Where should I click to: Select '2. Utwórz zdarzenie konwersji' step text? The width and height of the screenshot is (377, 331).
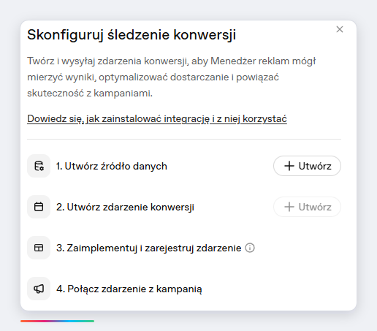(125, 207)
